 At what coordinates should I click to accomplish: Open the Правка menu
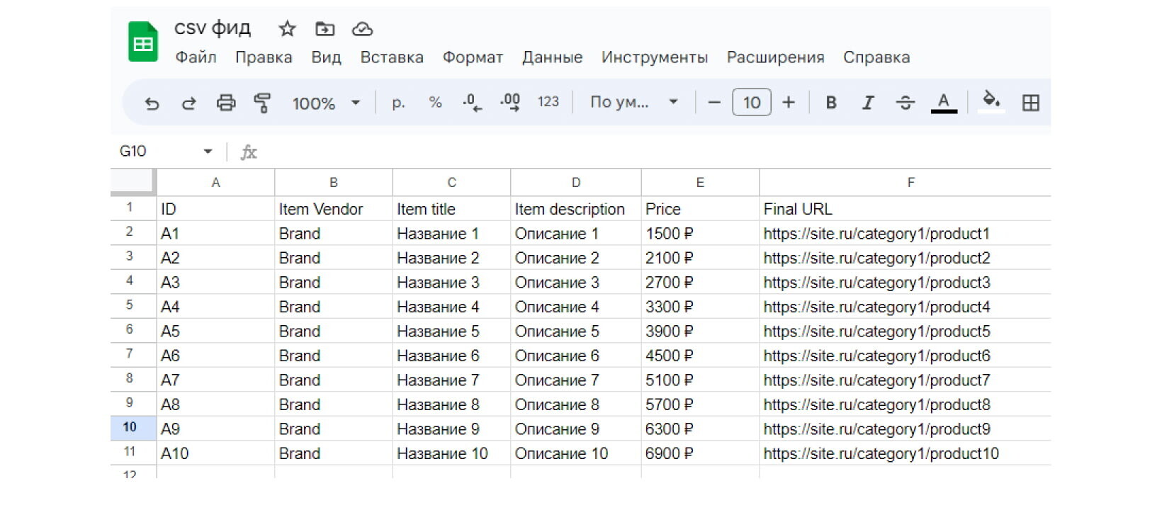(x=264, y=57)
